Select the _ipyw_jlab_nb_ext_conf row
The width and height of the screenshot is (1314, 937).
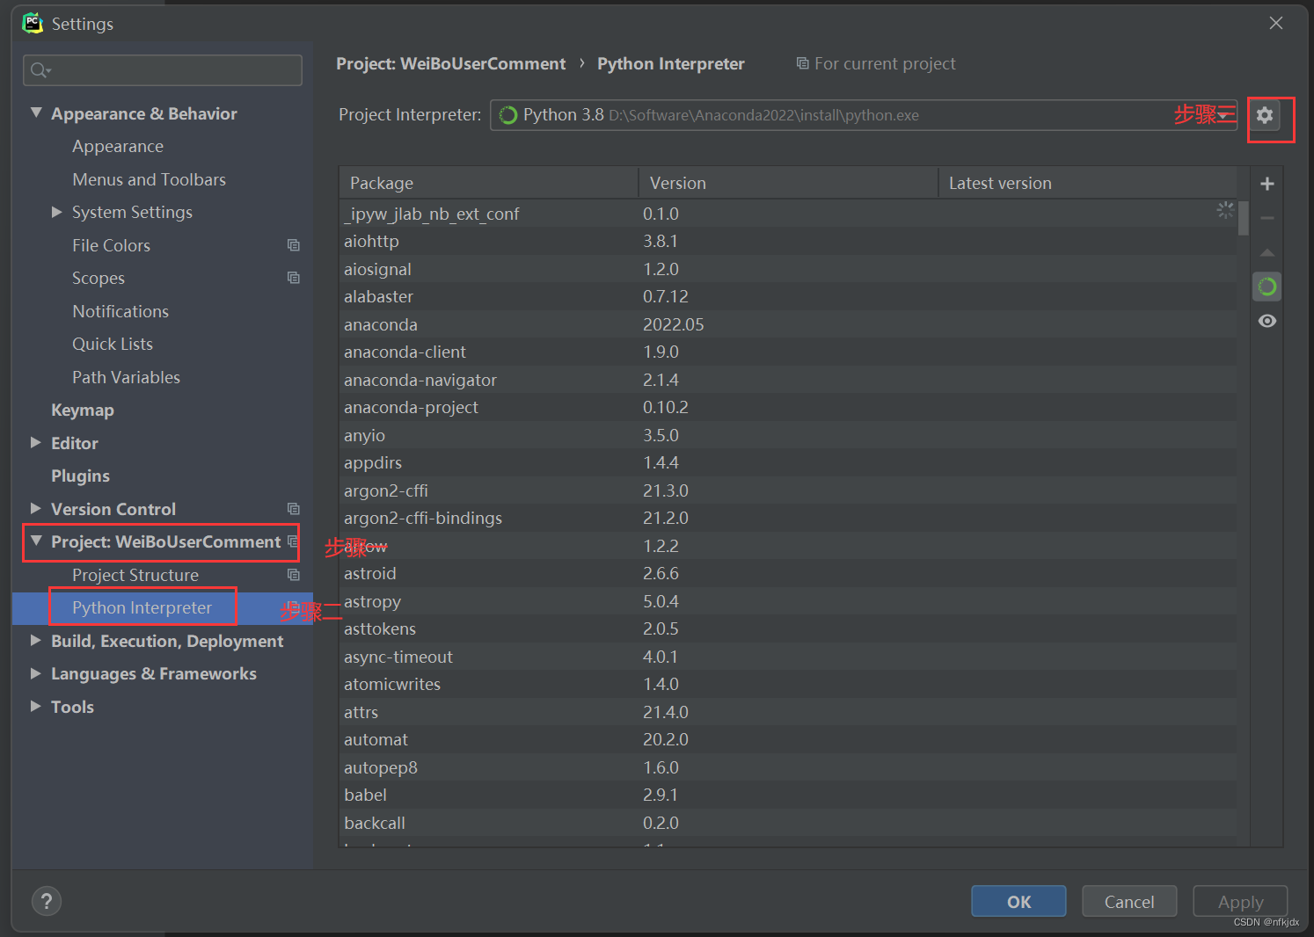(788, 214)
